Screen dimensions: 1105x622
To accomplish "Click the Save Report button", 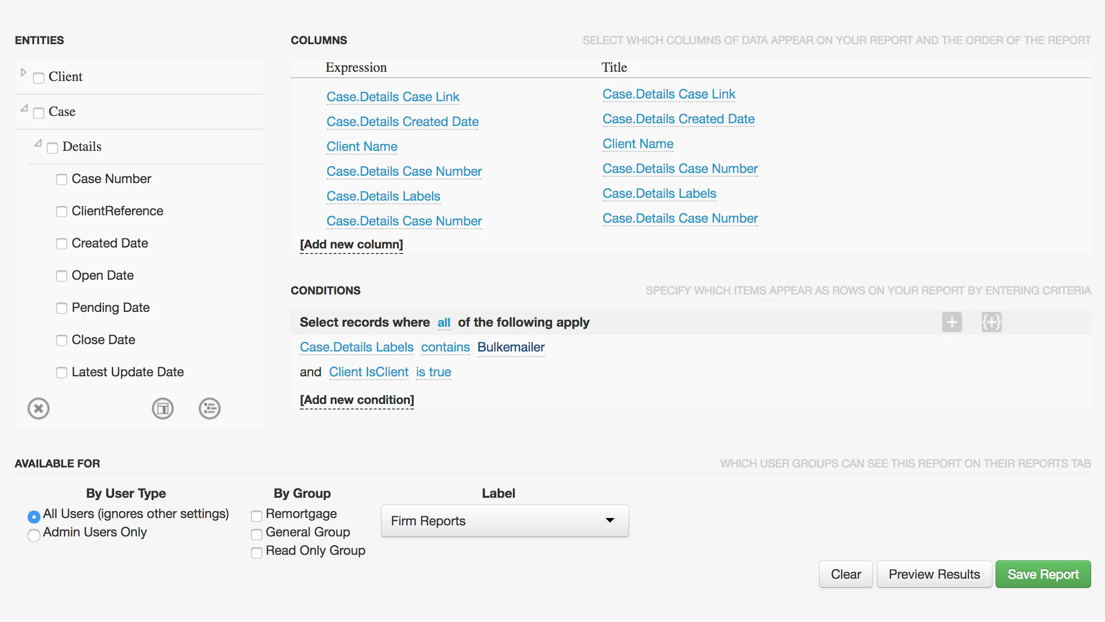I will click(x=1043, y=574).
